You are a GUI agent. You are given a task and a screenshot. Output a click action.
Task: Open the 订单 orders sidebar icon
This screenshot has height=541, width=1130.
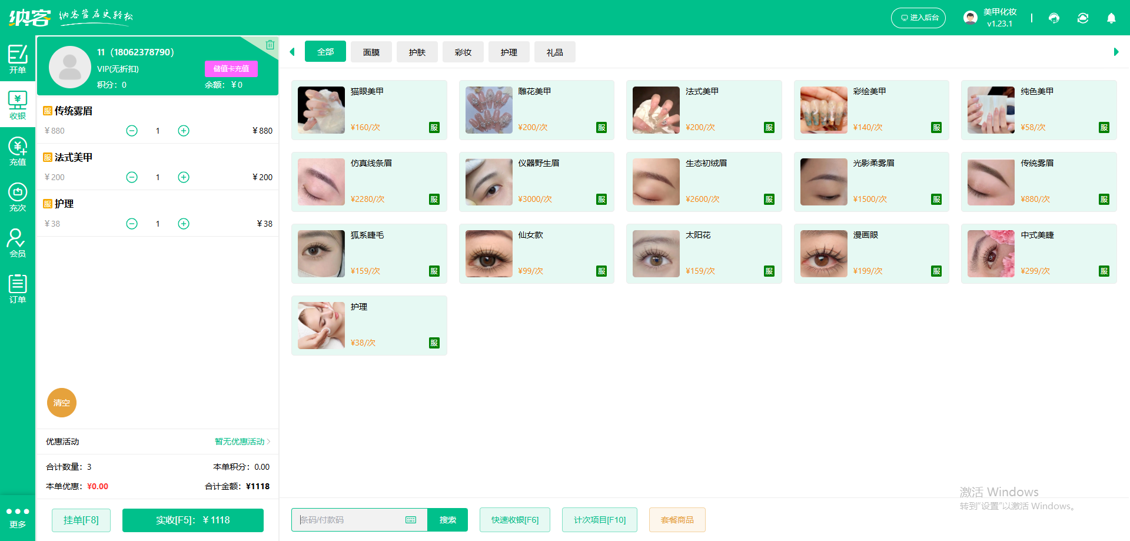click(x=18, y=288)
